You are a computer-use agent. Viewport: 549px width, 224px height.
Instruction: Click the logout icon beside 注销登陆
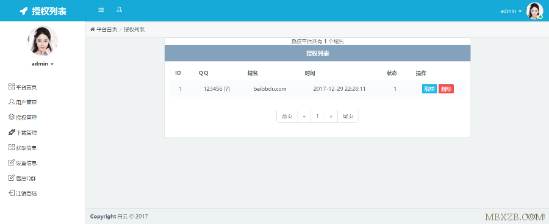pyautogui.click(x=12, y=193)
